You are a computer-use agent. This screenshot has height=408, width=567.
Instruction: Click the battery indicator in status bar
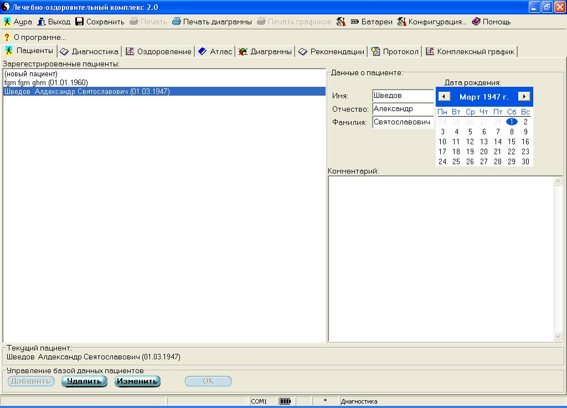[285, 401]
